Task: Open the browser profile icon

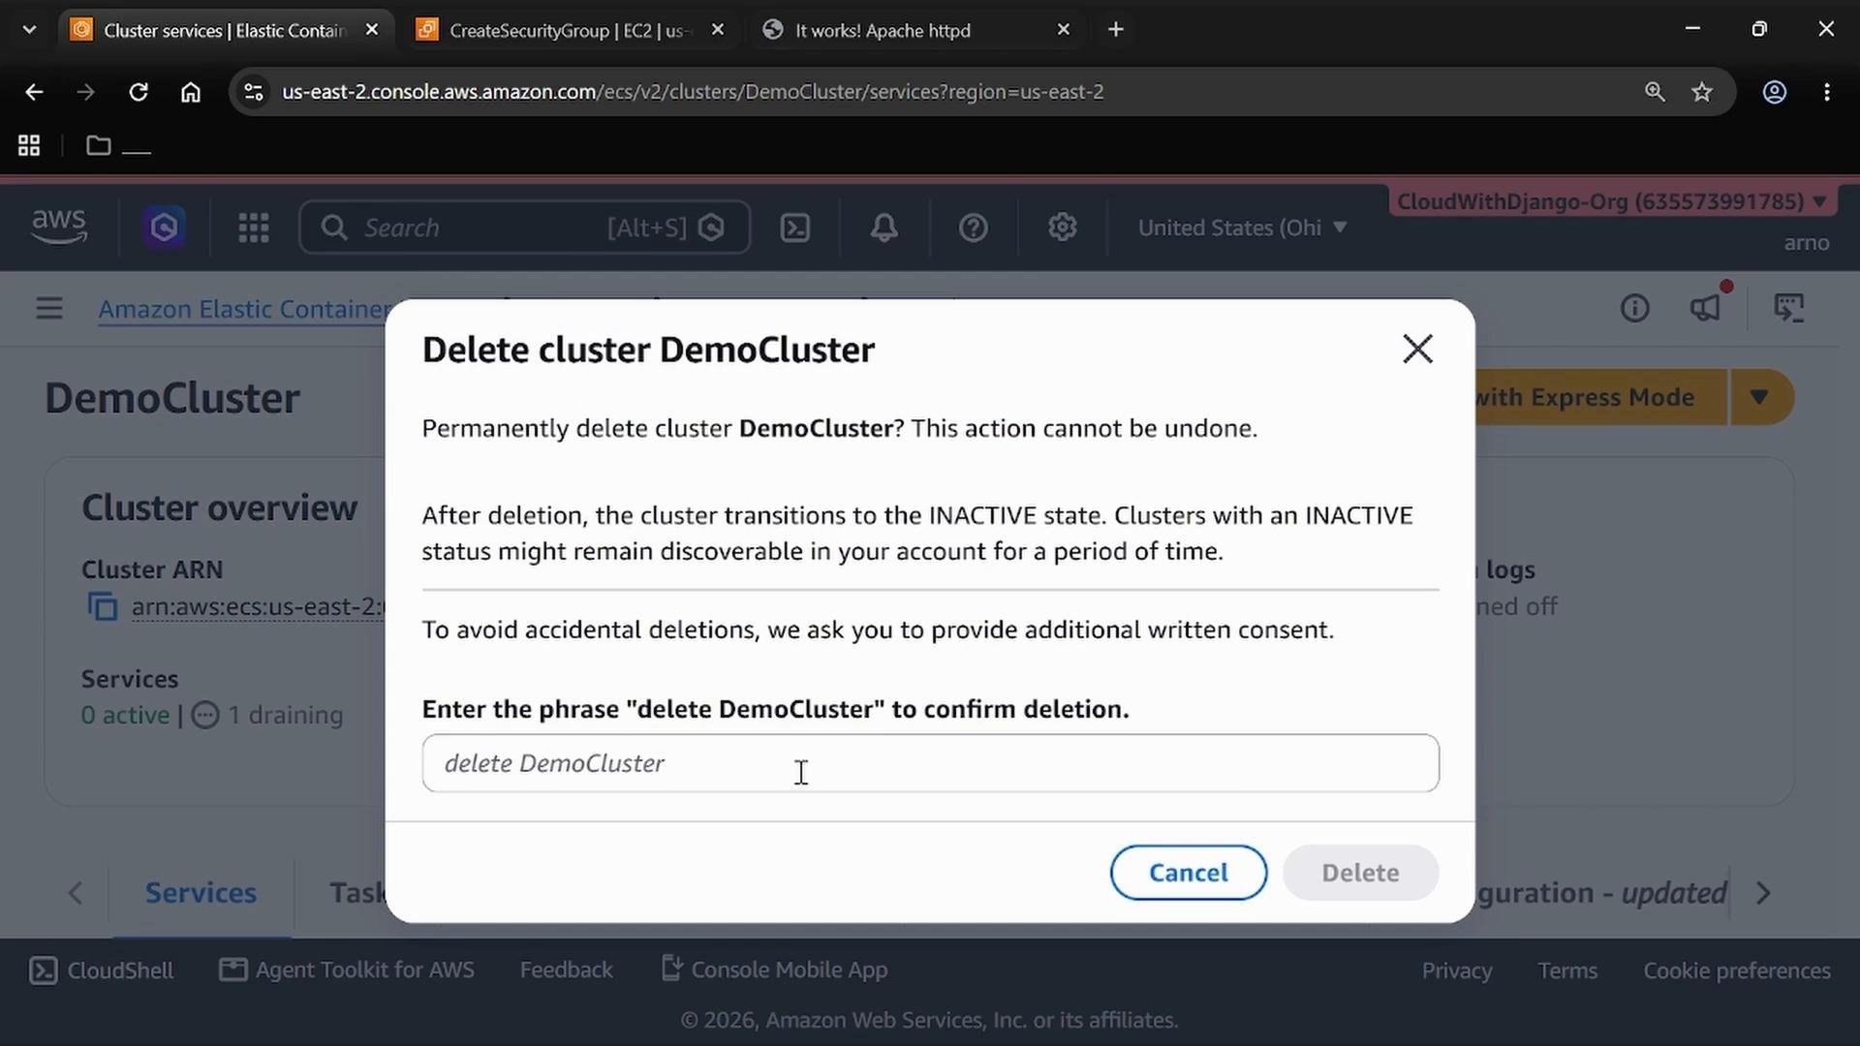Action: 1774,92
